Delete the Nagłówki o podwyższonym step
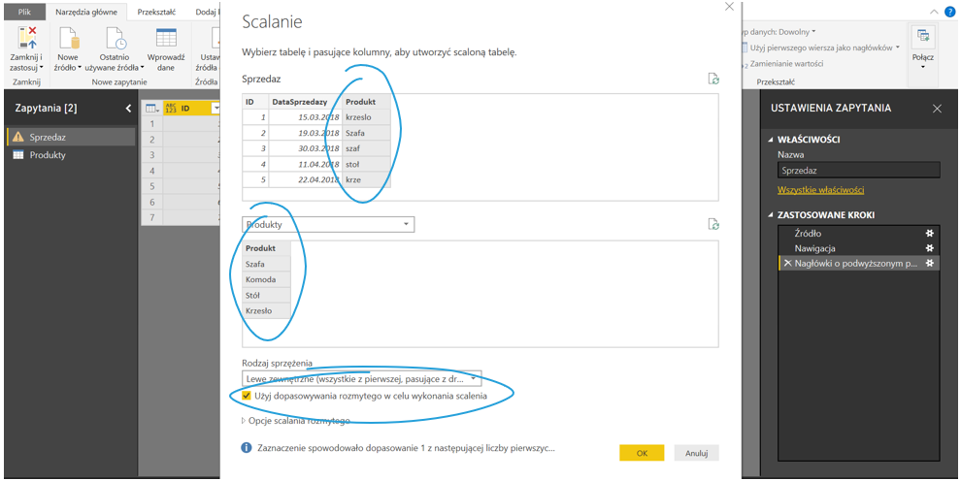Screen dimensions: 961x481 click(x=787, y=264)
